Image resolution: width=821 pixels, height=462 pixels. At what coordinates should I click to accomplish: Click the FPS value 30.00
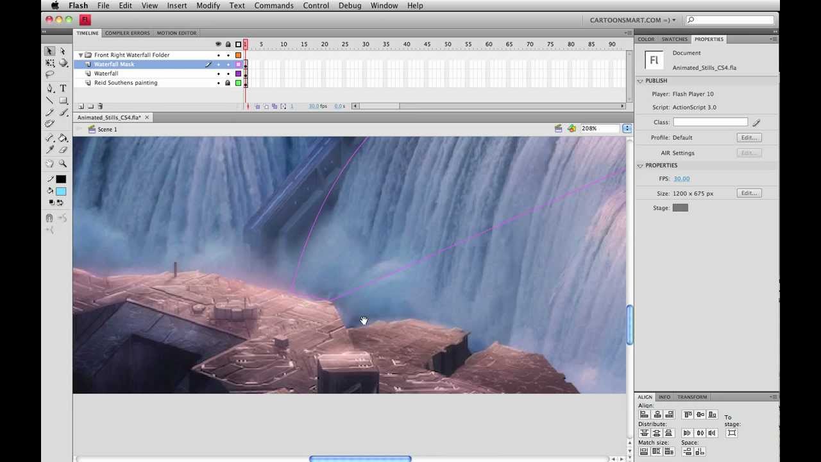pyautogui.click(x=681, y=179)
